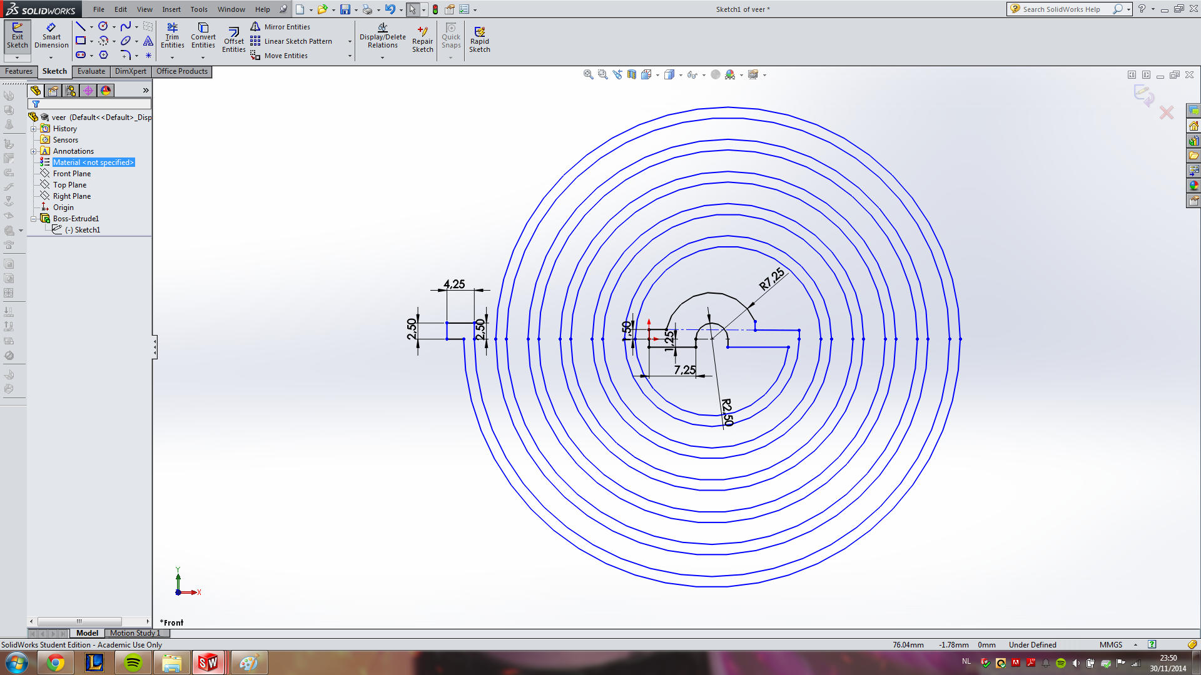Image resolution: width=1201 pixels, height=675 pixels.
Task: Open Display/Delete Relations tool
Action: click(383, 36)
